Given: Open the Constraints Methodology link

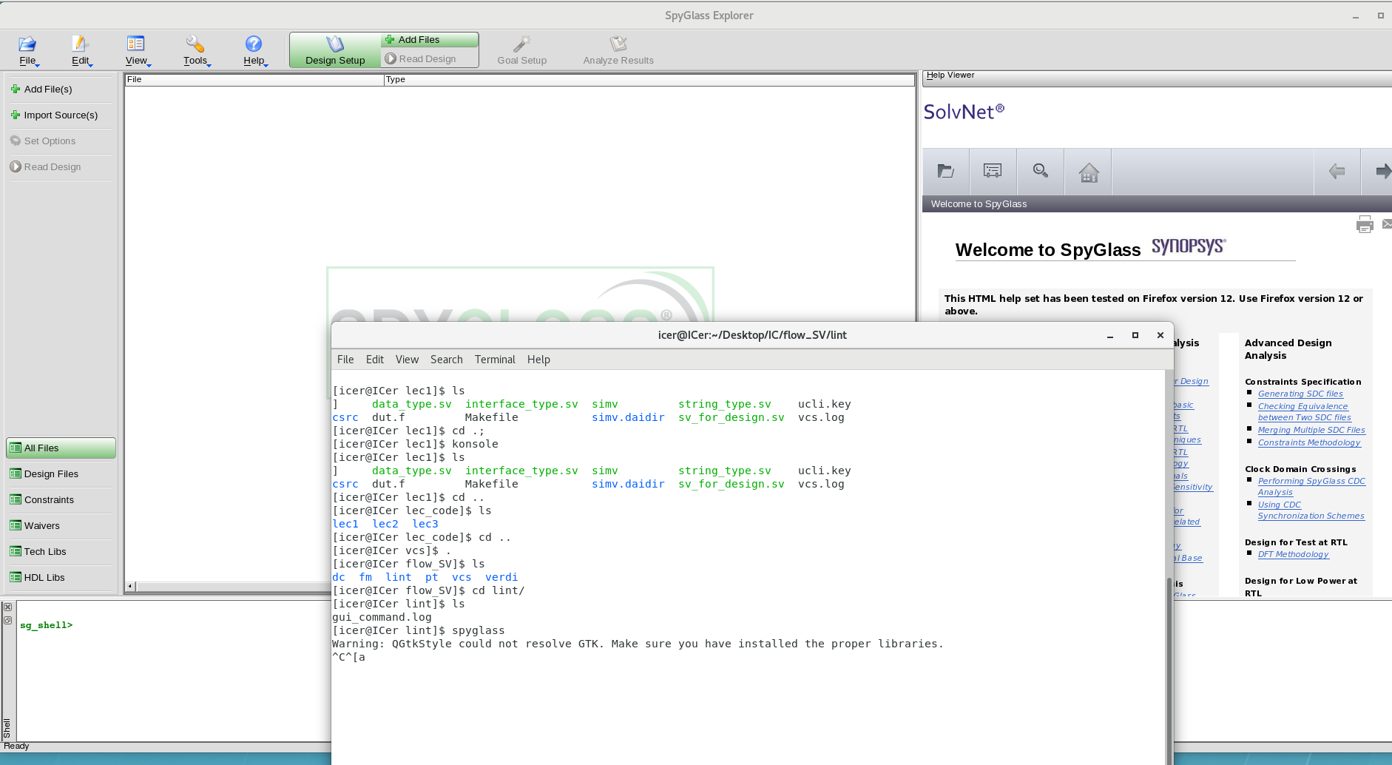Looking at the screenshot, I should 1309,442.
